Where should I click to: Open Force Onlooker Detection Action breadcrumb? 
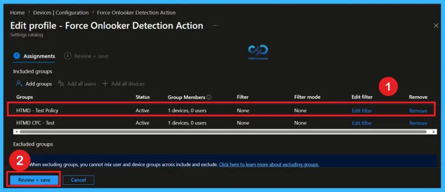click(136, 13)
